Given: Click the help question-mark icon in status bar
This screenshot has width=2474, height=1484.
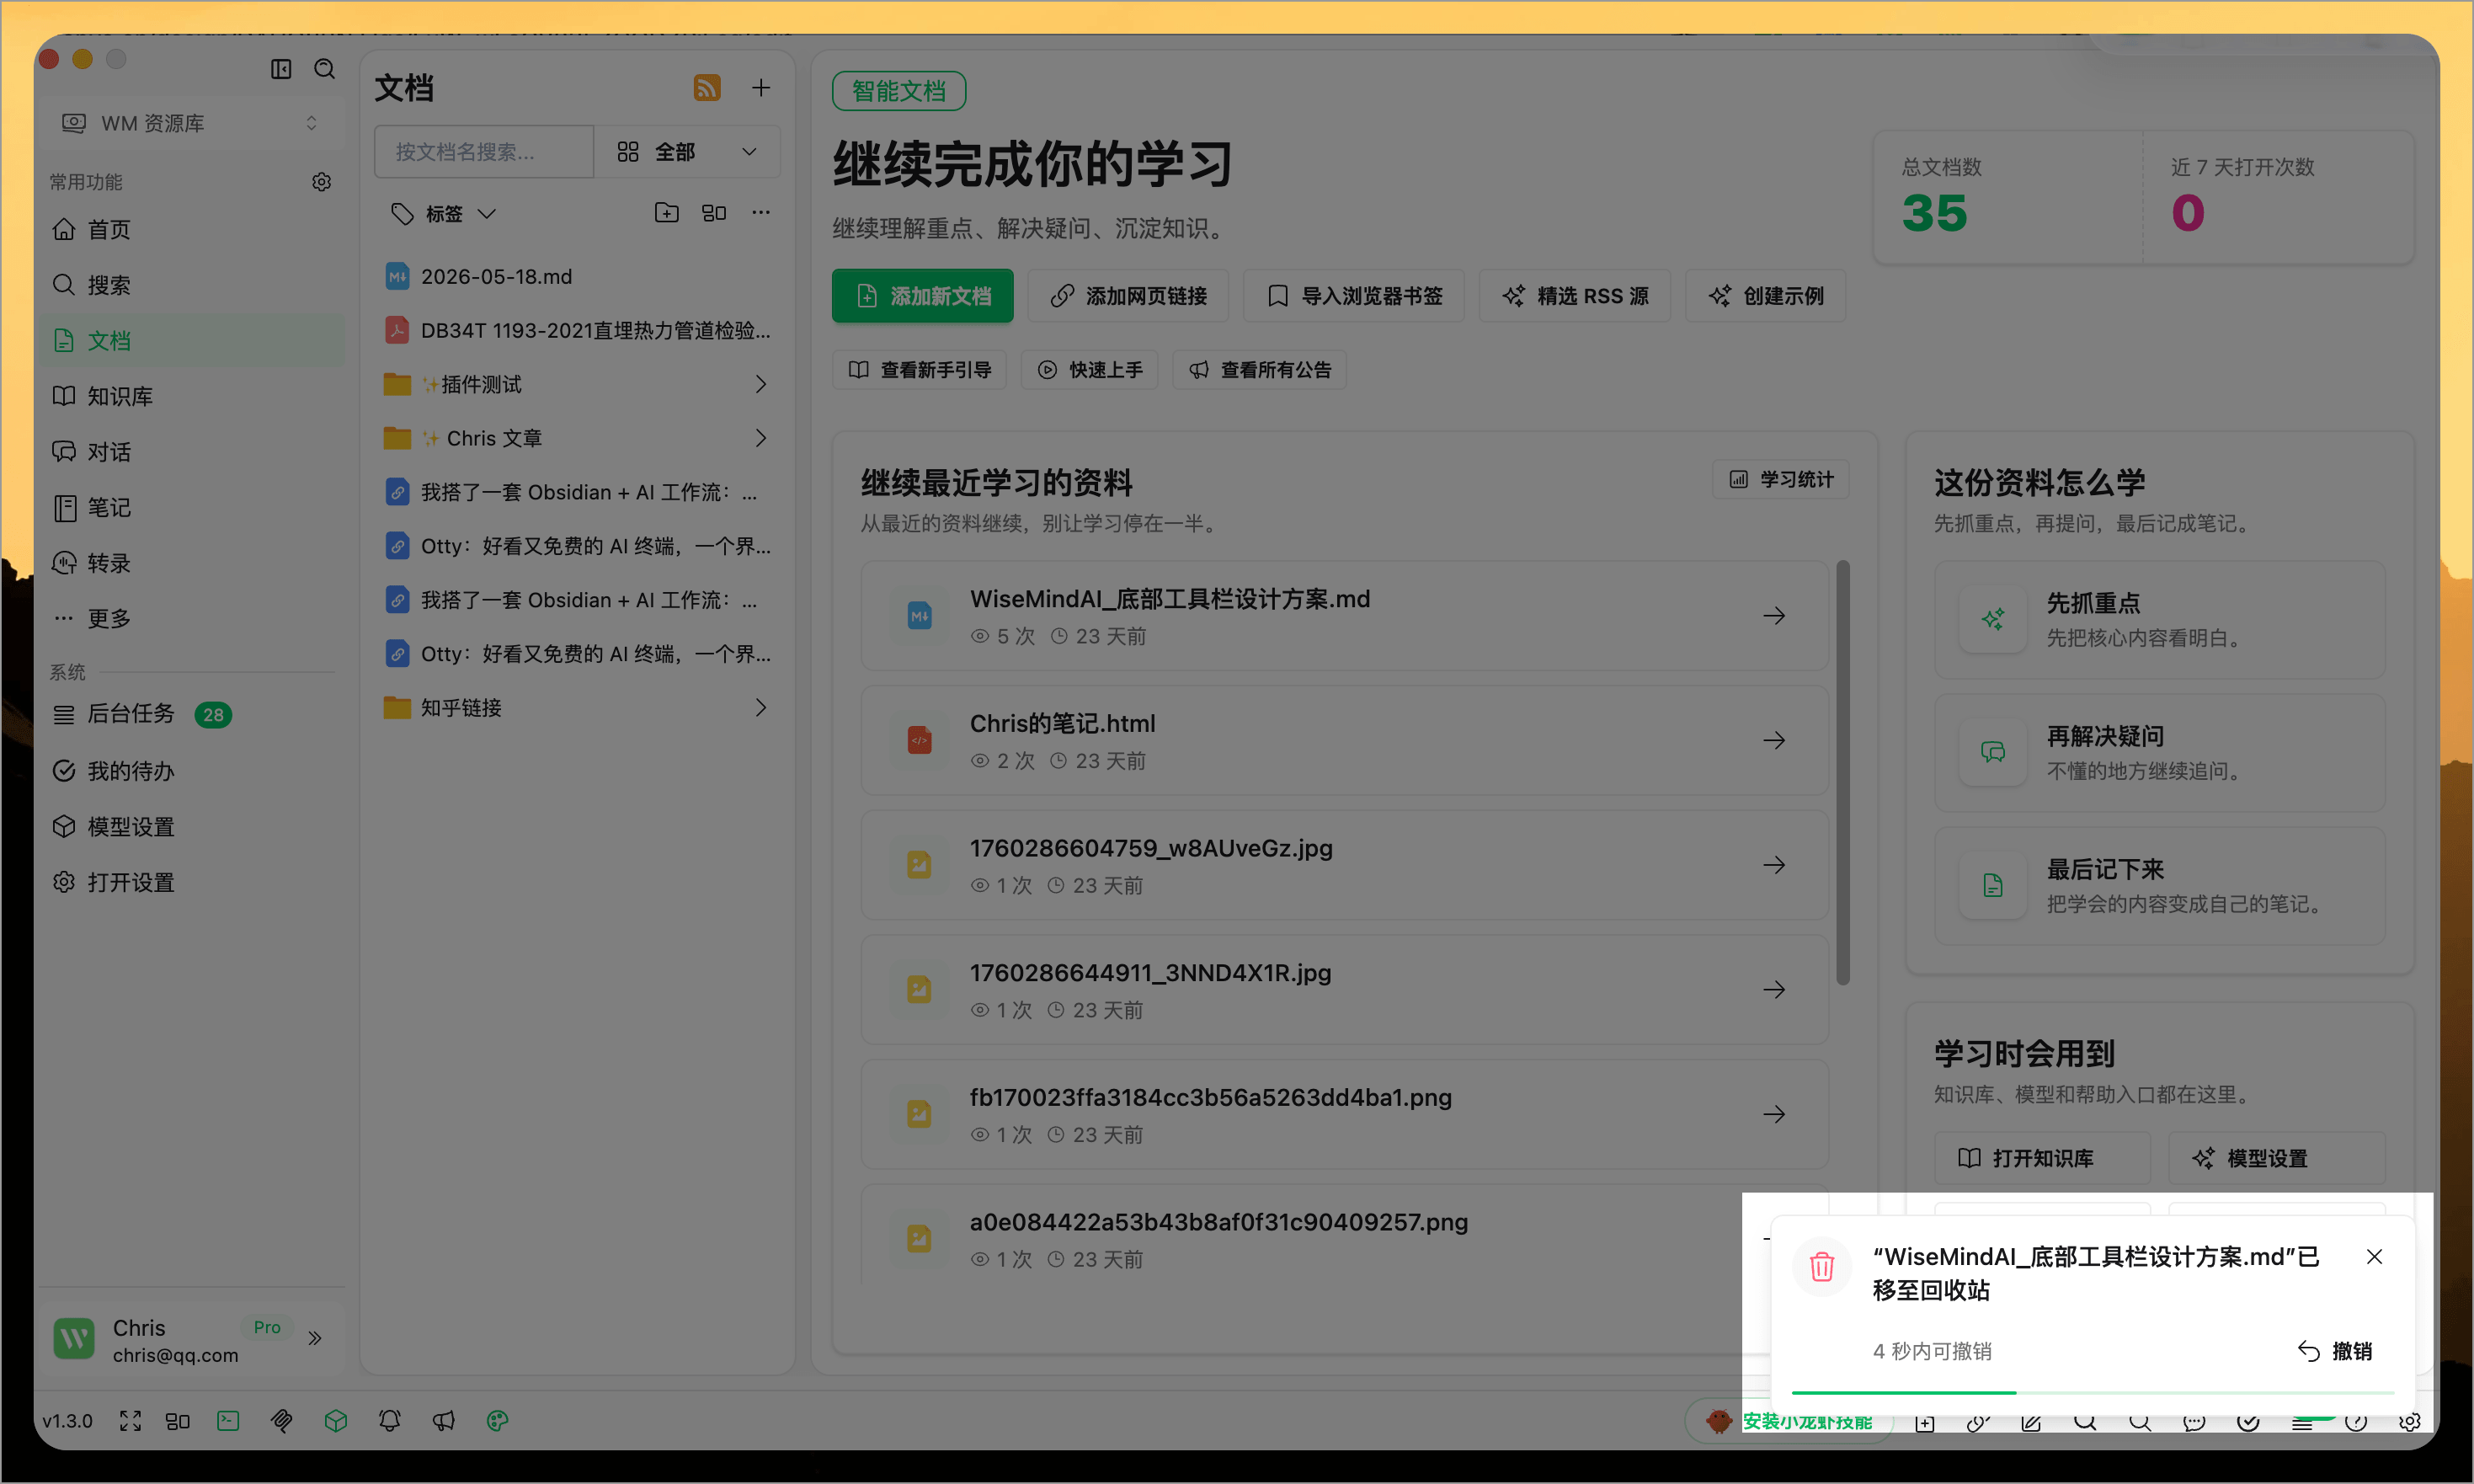Looking at the screenshot, I should click(x=2356, y=1422).
